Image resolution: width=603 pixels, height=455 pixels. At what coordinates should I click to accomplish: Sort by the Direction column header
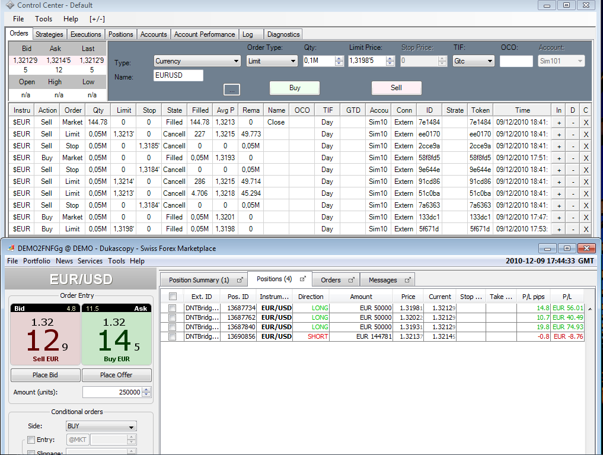tap(311, 297)
